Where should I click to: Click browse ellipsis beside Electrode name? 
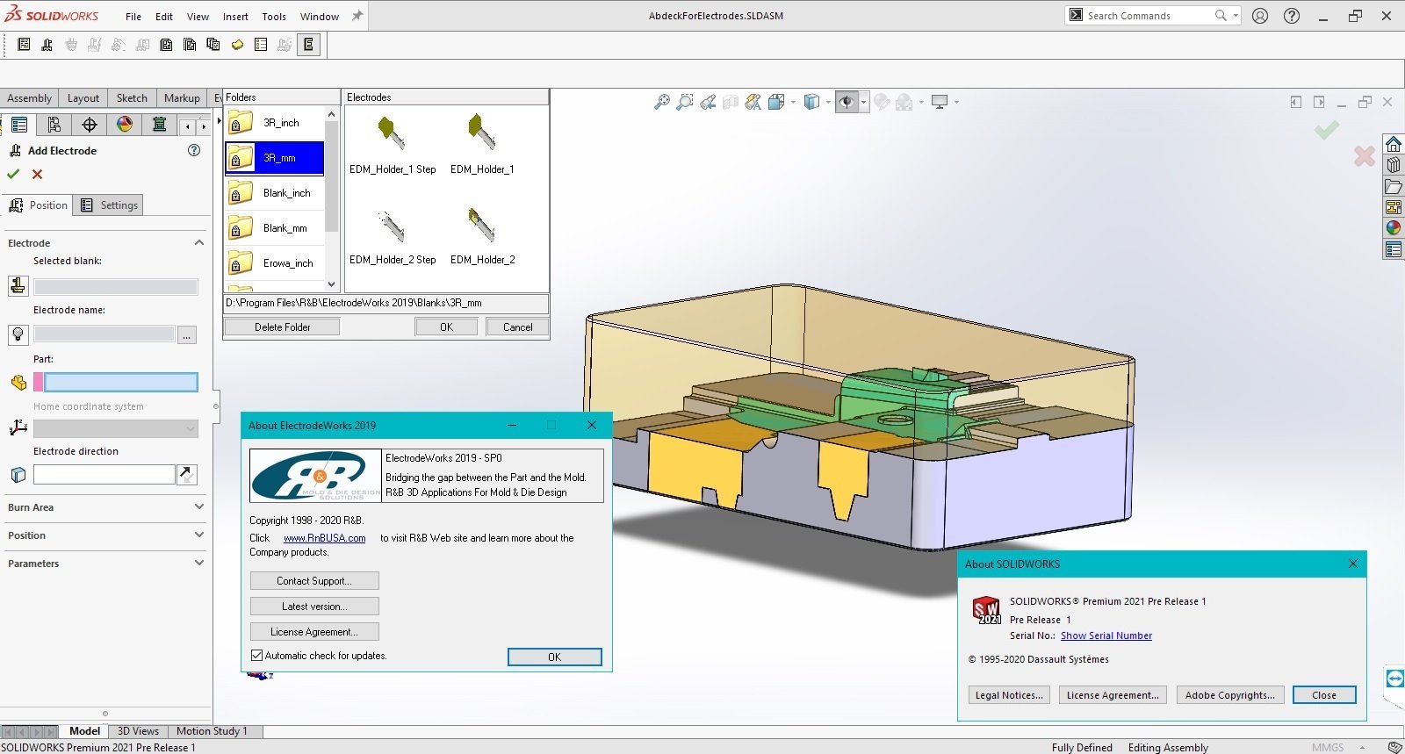(x=187, y=334)
